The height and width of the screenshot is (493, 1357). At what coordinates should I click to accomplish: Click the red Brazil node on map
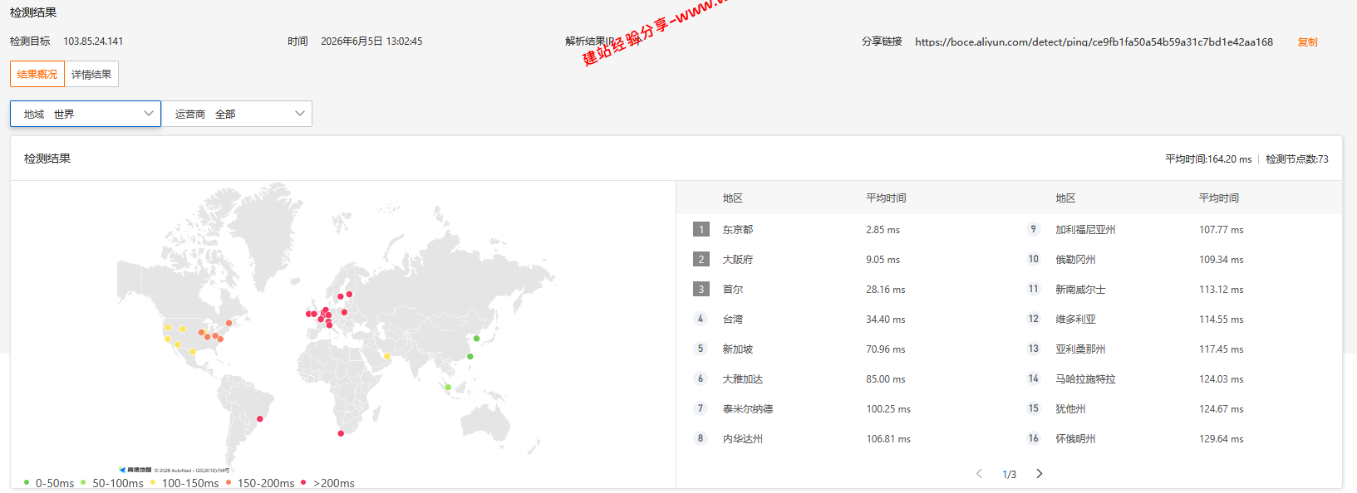260,418
